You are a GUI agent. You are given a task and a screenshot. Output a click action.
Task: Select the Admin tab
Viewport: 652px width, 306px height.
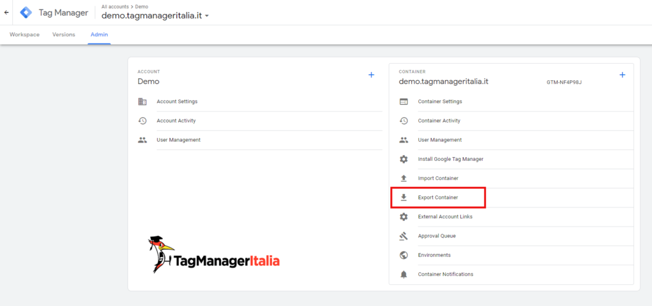click(x=99, y=34)
